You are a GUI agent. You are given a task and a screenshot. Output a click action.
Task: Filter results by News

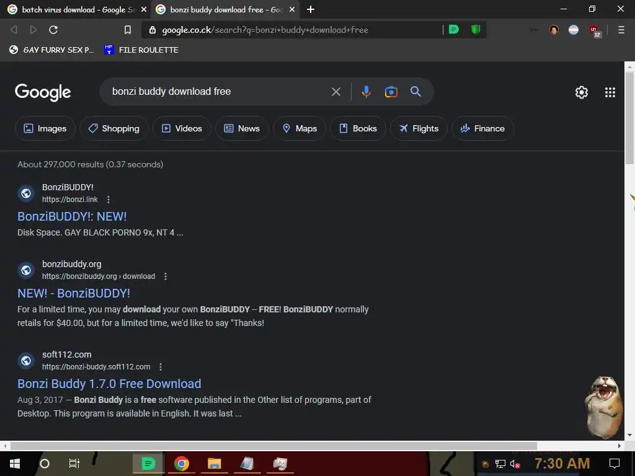tap(242, 128)
